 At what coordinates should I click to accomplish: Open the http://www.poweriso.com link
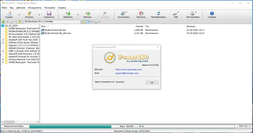(128, 69)
